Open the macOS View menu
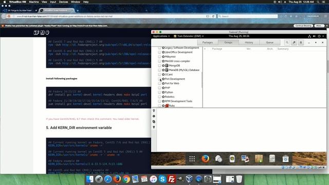This screenshot has width=329, height=185. tap(44, 2)
